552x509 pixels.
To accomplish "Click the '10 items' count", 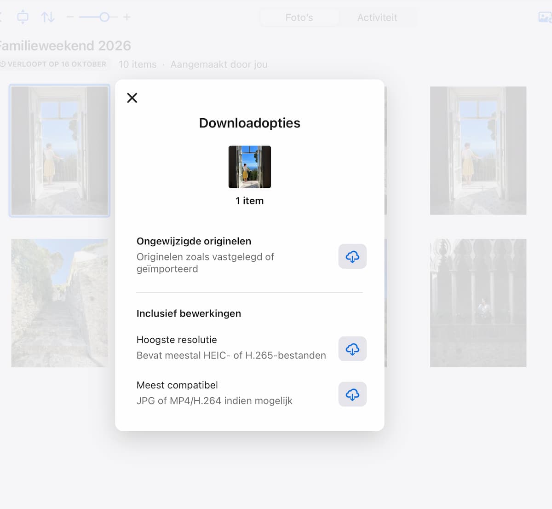I will [x=138, y=64].
